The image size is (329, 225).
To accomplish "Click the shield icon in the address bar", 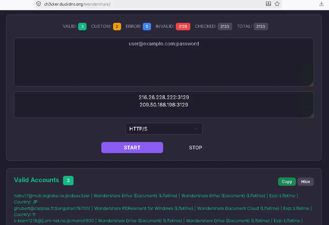I will pos(39,4).
